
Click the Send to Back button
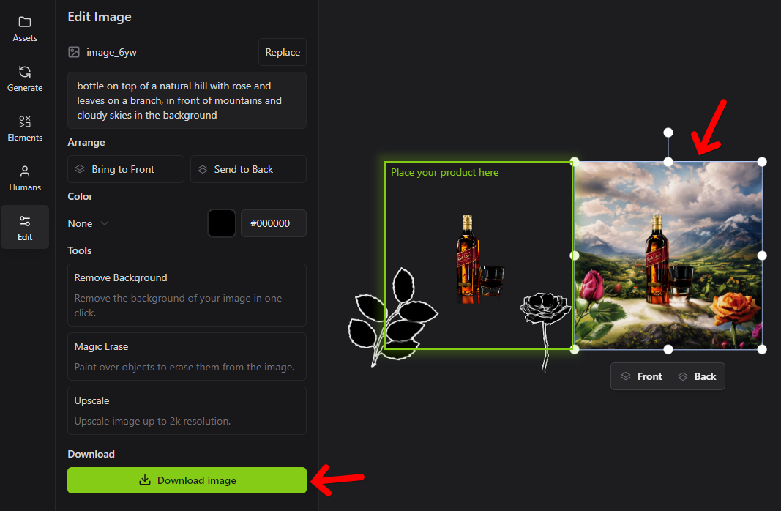248,169
